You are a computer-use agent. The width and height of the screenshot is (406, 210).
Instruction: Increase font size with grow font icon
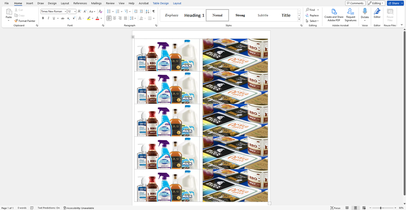click(x=79, y=11)
